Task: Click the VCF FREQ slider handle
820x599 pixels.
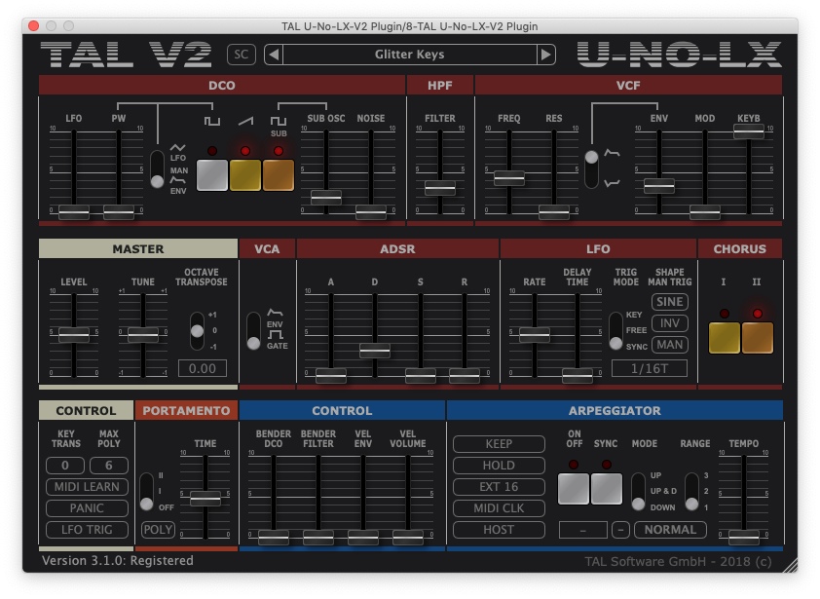Action: pos(508,178)
